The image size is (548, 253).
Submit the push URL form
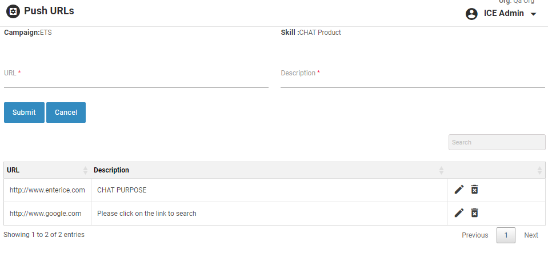coord(24,113)
